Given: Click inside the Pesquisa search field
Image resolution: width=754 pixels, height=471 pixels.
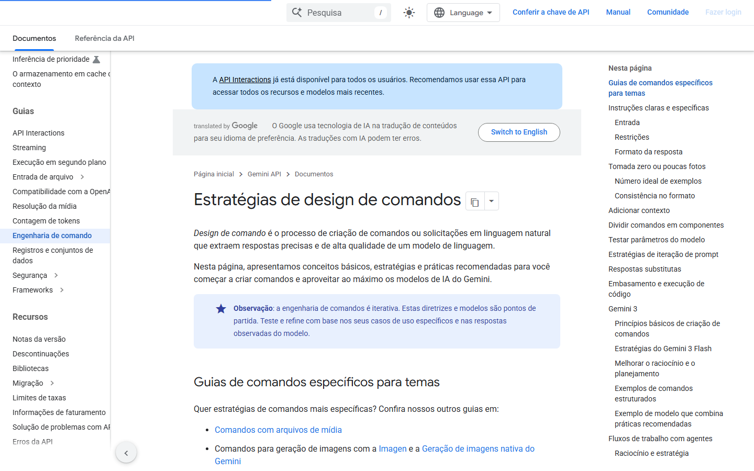Looking at the screenshot, I should [x=339, y=13].
